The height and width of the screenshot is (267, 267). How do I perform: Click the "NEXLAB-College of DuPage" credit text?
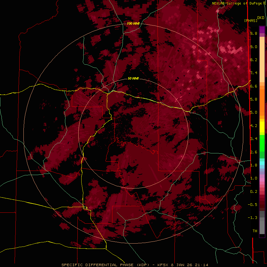pos(237,3)
